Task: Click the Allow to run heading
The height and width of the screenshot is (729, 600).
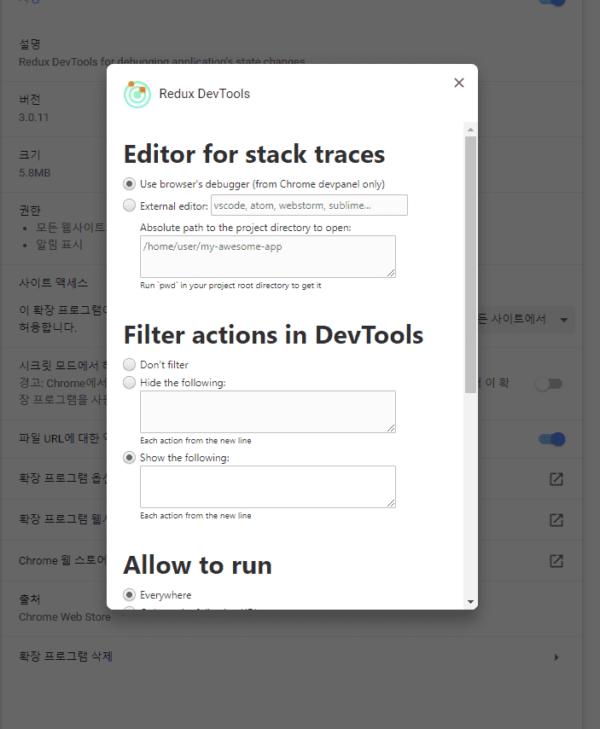Action: click(197, 565)
